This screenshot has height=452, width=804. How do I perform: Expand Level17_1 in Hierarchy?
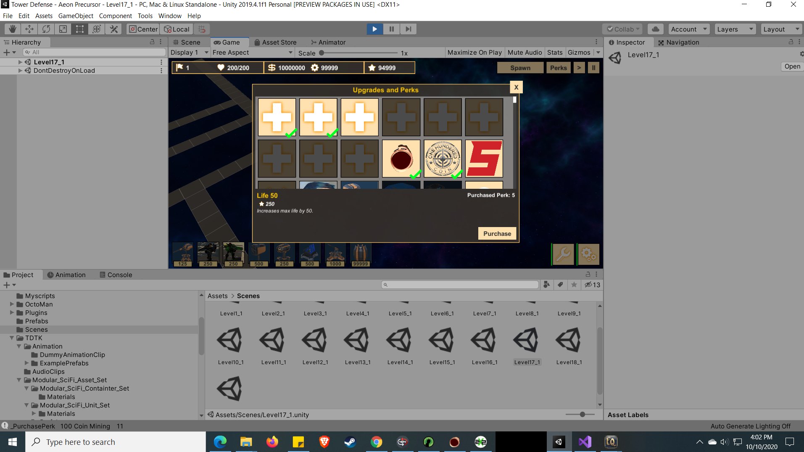(20, 62)
